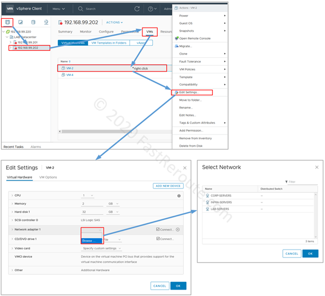This screenshot has height=296, width=325.
Task: Collapse the LAB Datacenter tree node
Action: point(7,37)
